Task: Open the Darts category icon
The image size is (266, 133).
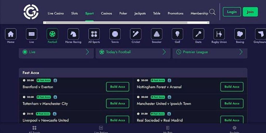Action: click(x=198, y=34)
